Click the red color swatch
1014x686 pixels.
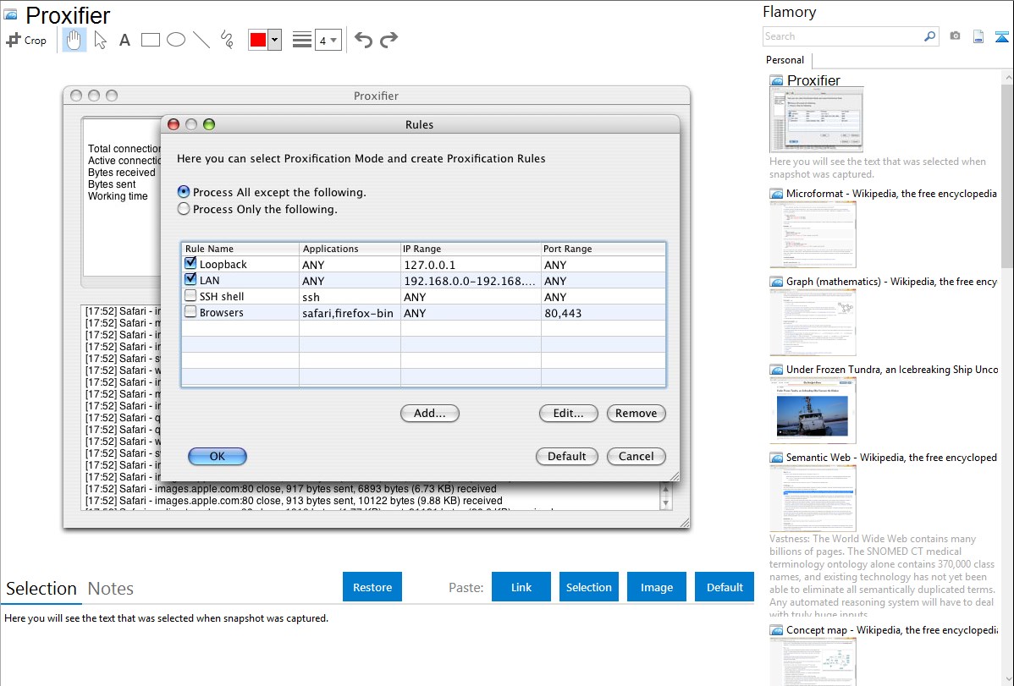click(258, 40)
